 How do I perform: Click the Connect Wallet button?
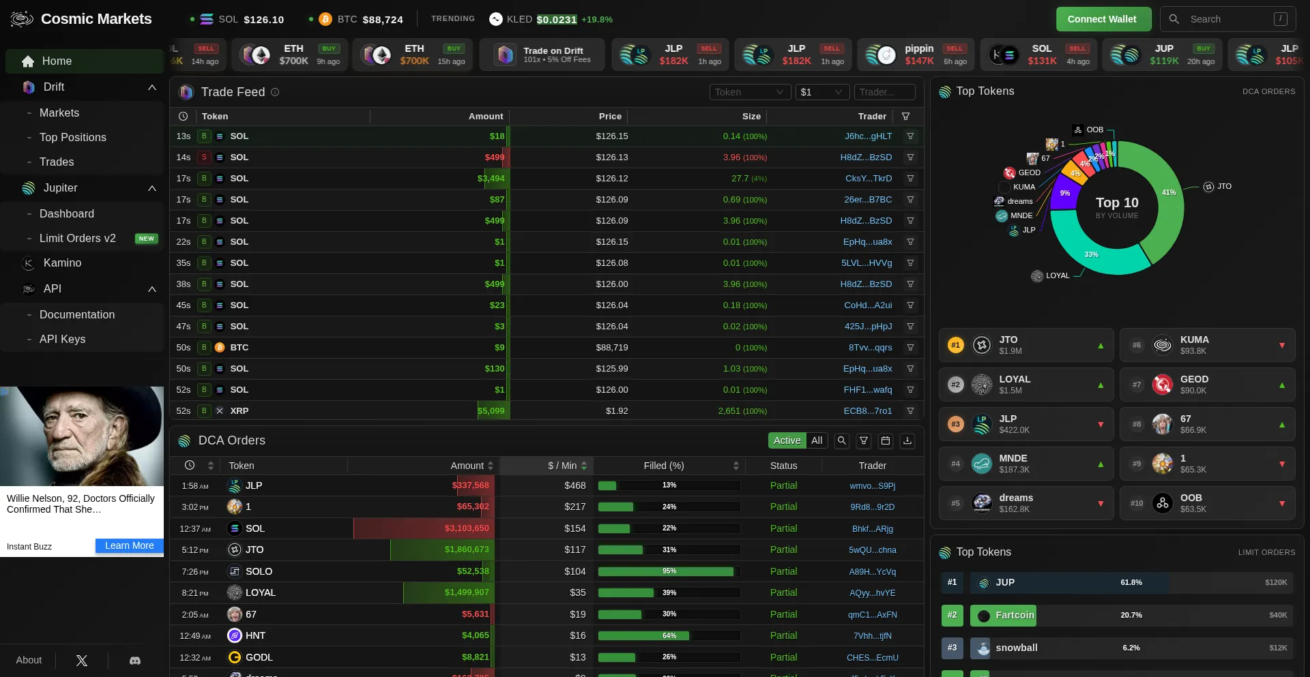click(x=1103, y=19)
